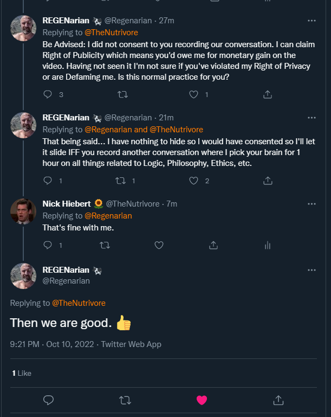View analytics for Nick Hiebert's tweet
Screen dimensions: 331x417
coord(267,245)
